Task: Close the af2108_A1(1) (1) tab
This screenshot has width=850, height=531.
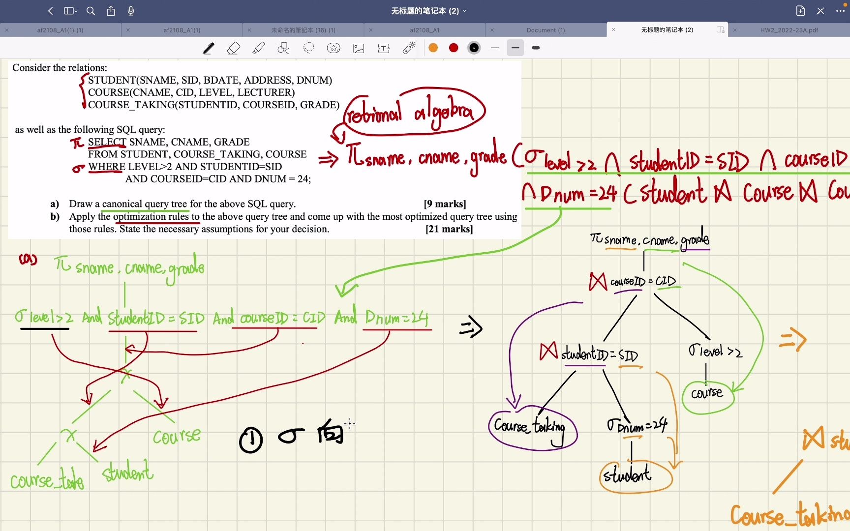Action: [x=7, y=30]
